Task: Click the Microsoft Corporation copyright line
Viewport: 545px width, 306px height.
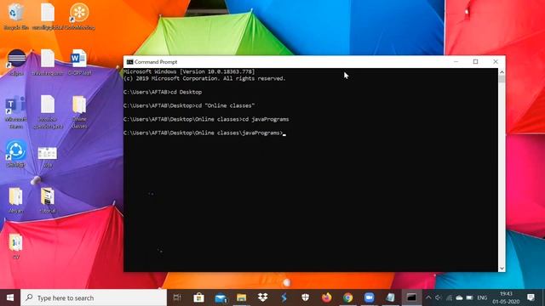Action: coord(204,78)
